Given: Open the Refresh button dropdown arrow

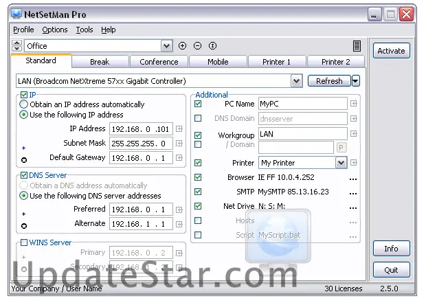Looking at the screenshot, I should (356, 81).
